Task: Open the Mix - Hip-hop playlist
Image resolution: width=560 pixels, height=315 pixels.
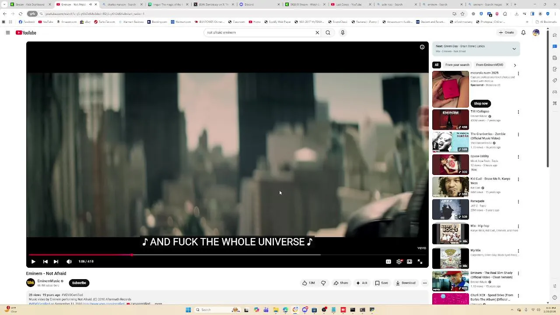Action: [450, 234]
